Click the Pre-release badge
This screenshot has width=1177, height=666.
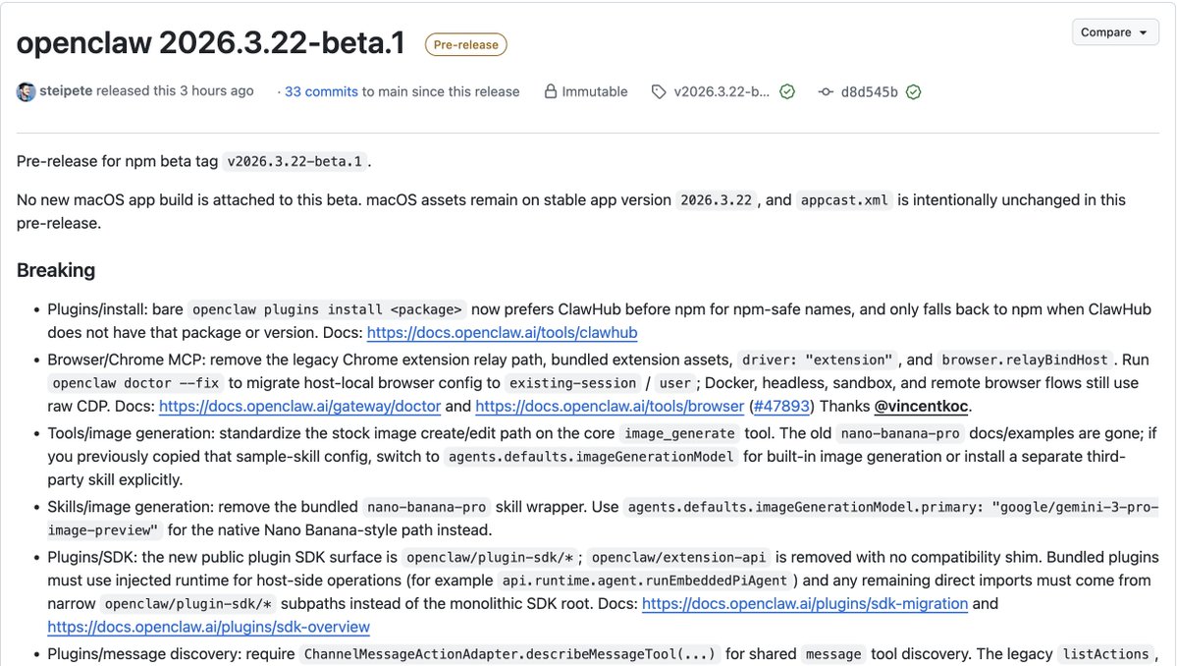point(465,44)
